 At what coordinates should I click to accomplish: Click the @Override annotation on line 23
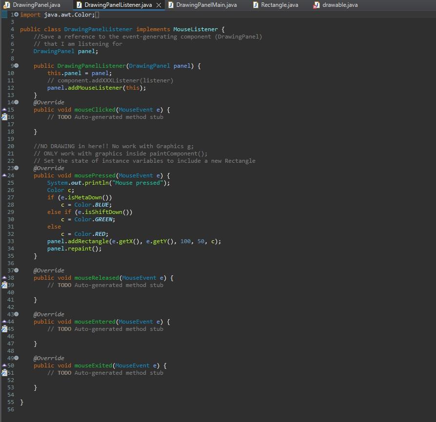pyautogui.click(x=49, y=168)
